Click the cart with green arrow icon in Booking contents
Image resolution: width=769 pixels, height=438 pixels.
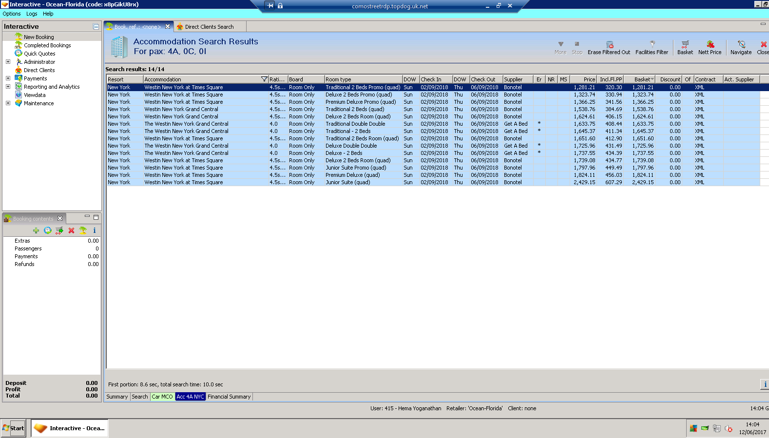[59, 230]
